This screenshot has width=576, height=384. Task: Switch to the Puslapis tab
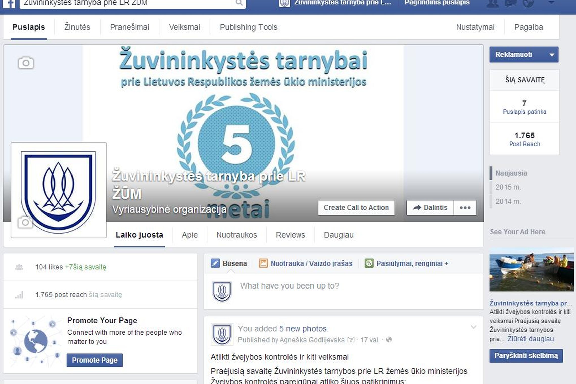(x=29, y=27)
